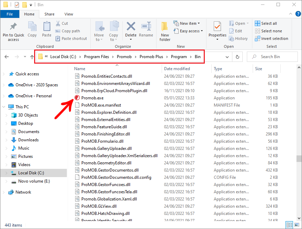Image resolution: width=302 pixels, height=229 pixels.
Task: Click inside the Search Bin field
Action: [272, 57]
